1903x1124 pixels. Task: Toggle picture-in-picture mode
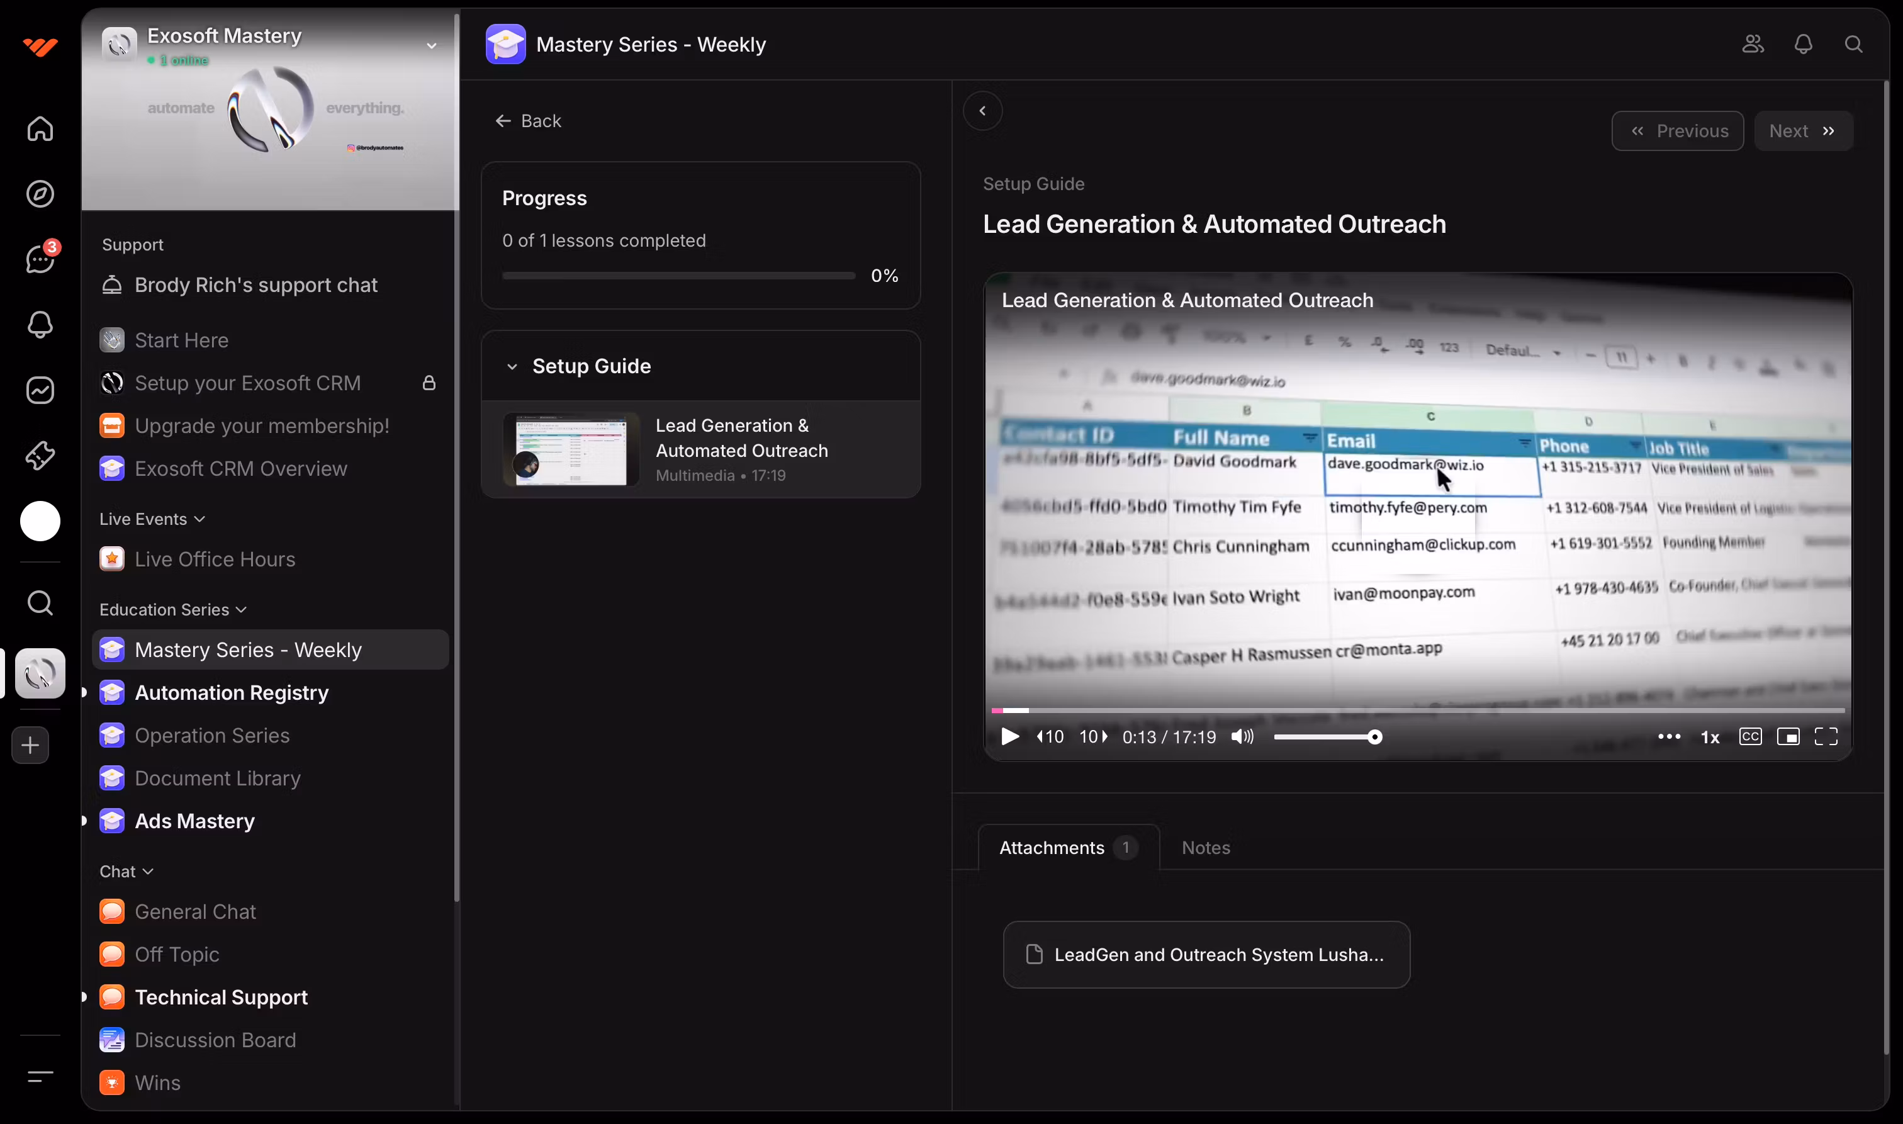point(1788,737)
